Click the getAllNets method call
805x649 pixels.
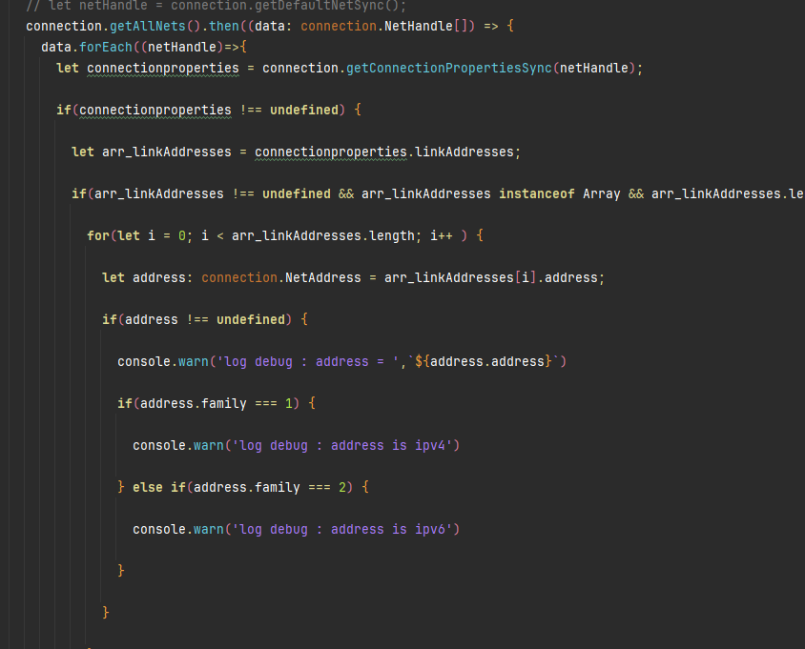coord(147,26)
